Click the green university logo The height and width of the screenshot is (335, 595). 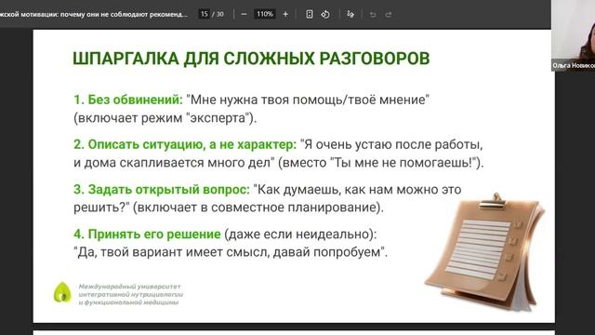(62, 292)
